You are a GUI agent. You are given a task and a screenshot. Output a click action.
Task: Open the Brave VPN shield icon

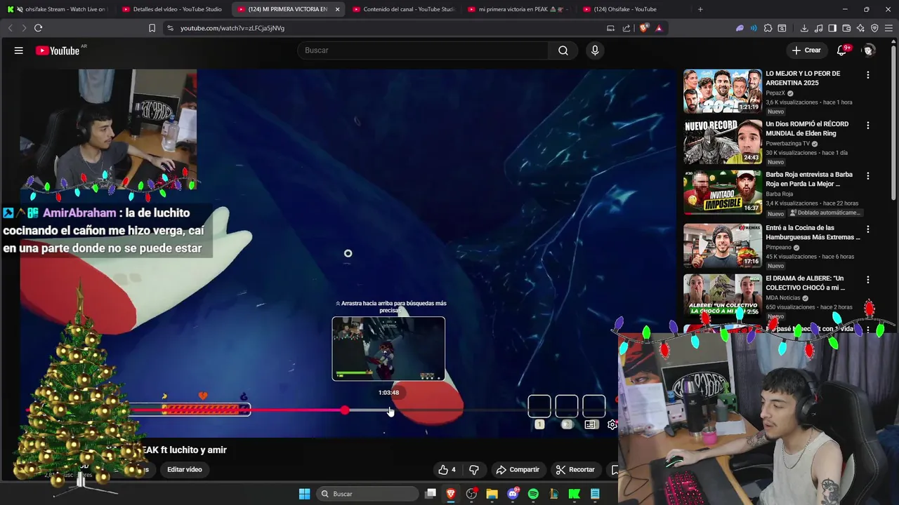874,28
